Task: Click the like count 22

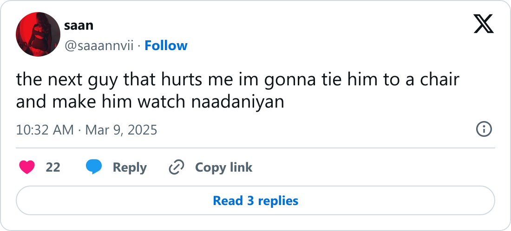Action: (x=53, y=167)
